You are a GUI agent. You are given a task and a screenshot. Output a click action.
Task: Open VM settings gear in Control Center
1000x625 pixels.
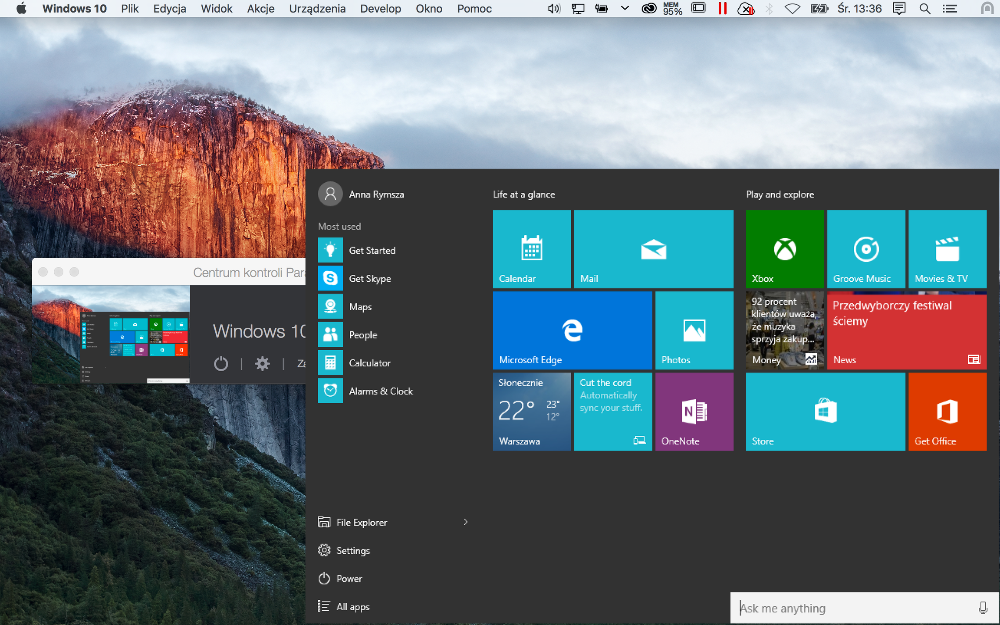262,363
